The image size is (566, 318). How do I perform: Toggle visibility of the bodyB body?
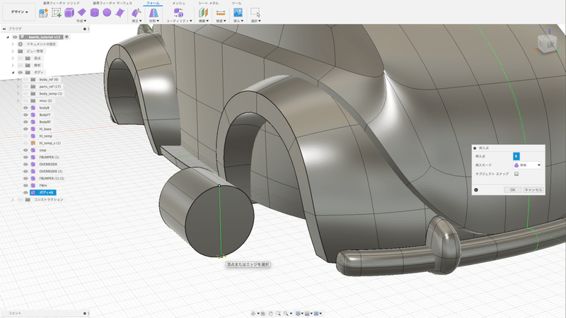25,107
